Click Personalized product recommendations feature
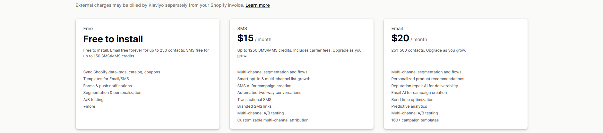This screenshot has height=133, width=603. 427,79
